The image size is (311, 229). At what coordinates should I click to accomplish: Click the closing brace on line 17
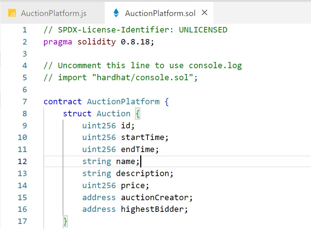pyautogui.click(x=65, y=221)
